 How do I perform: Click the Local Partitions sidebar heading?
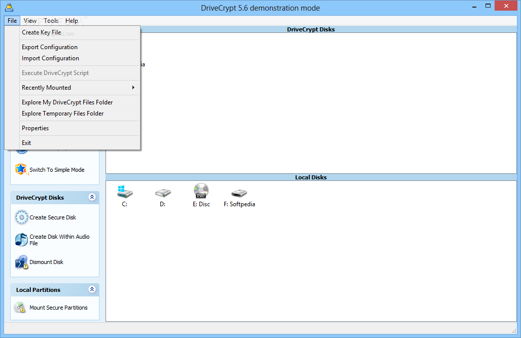click(x=38, y=290)
